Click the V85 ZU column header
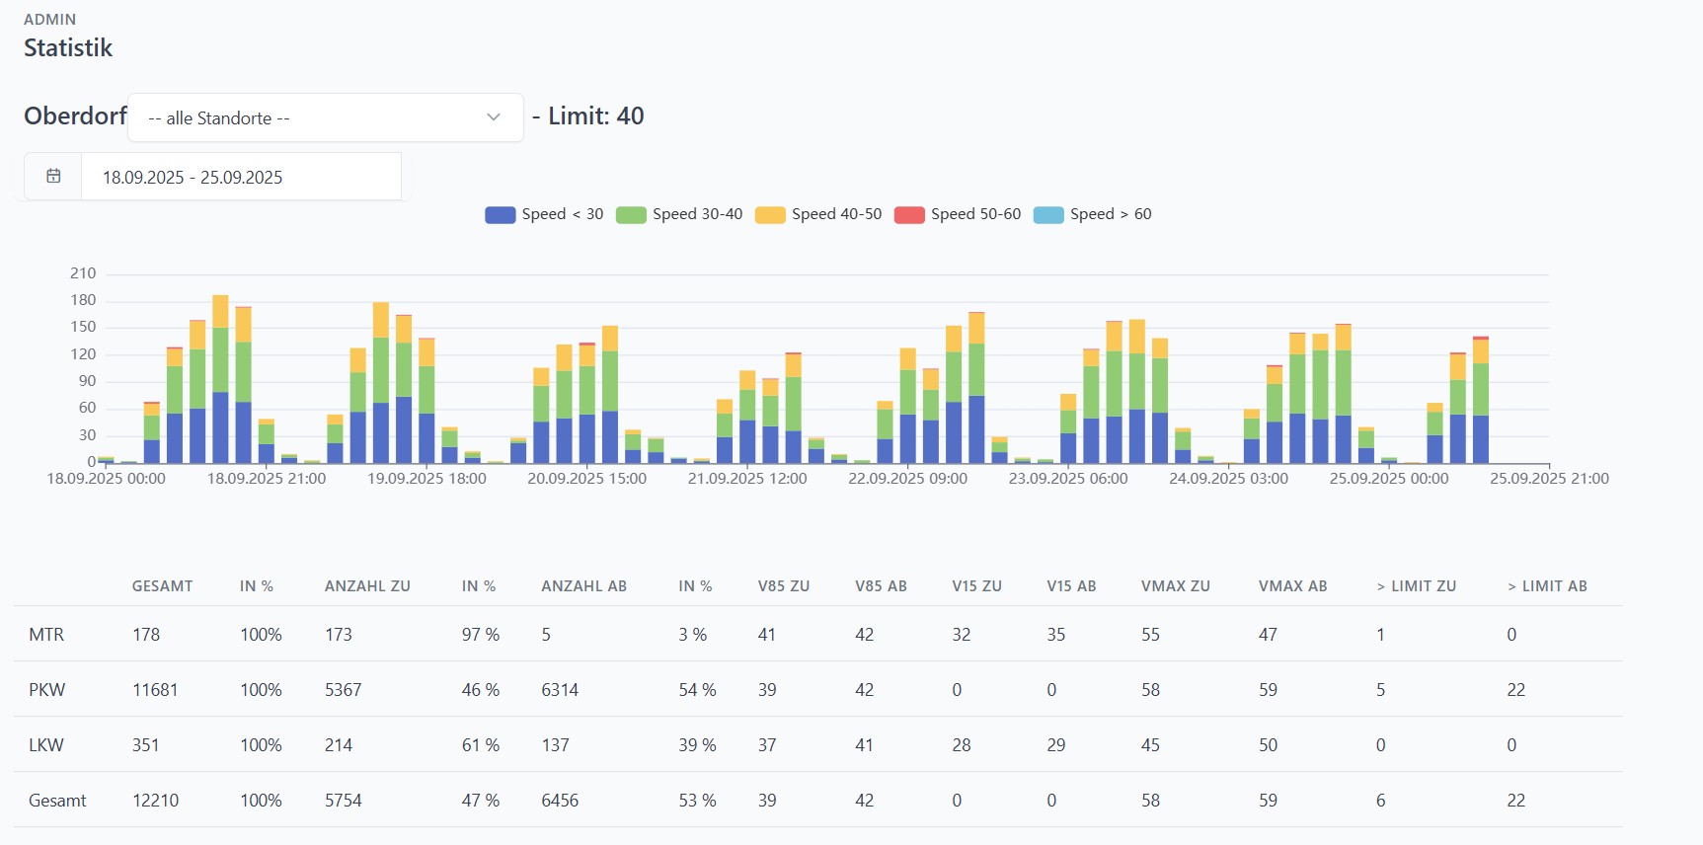The image size is (1703, 845). [x=783, y=586]
